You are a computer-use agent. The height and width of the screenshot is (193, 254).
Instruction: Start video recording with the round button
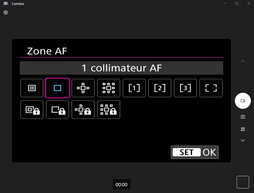click(243, 101)
